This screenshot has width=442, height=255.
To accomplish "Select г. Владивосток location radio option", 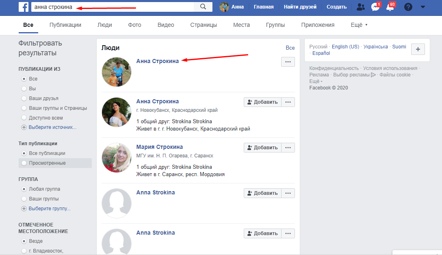I will 24,251.
